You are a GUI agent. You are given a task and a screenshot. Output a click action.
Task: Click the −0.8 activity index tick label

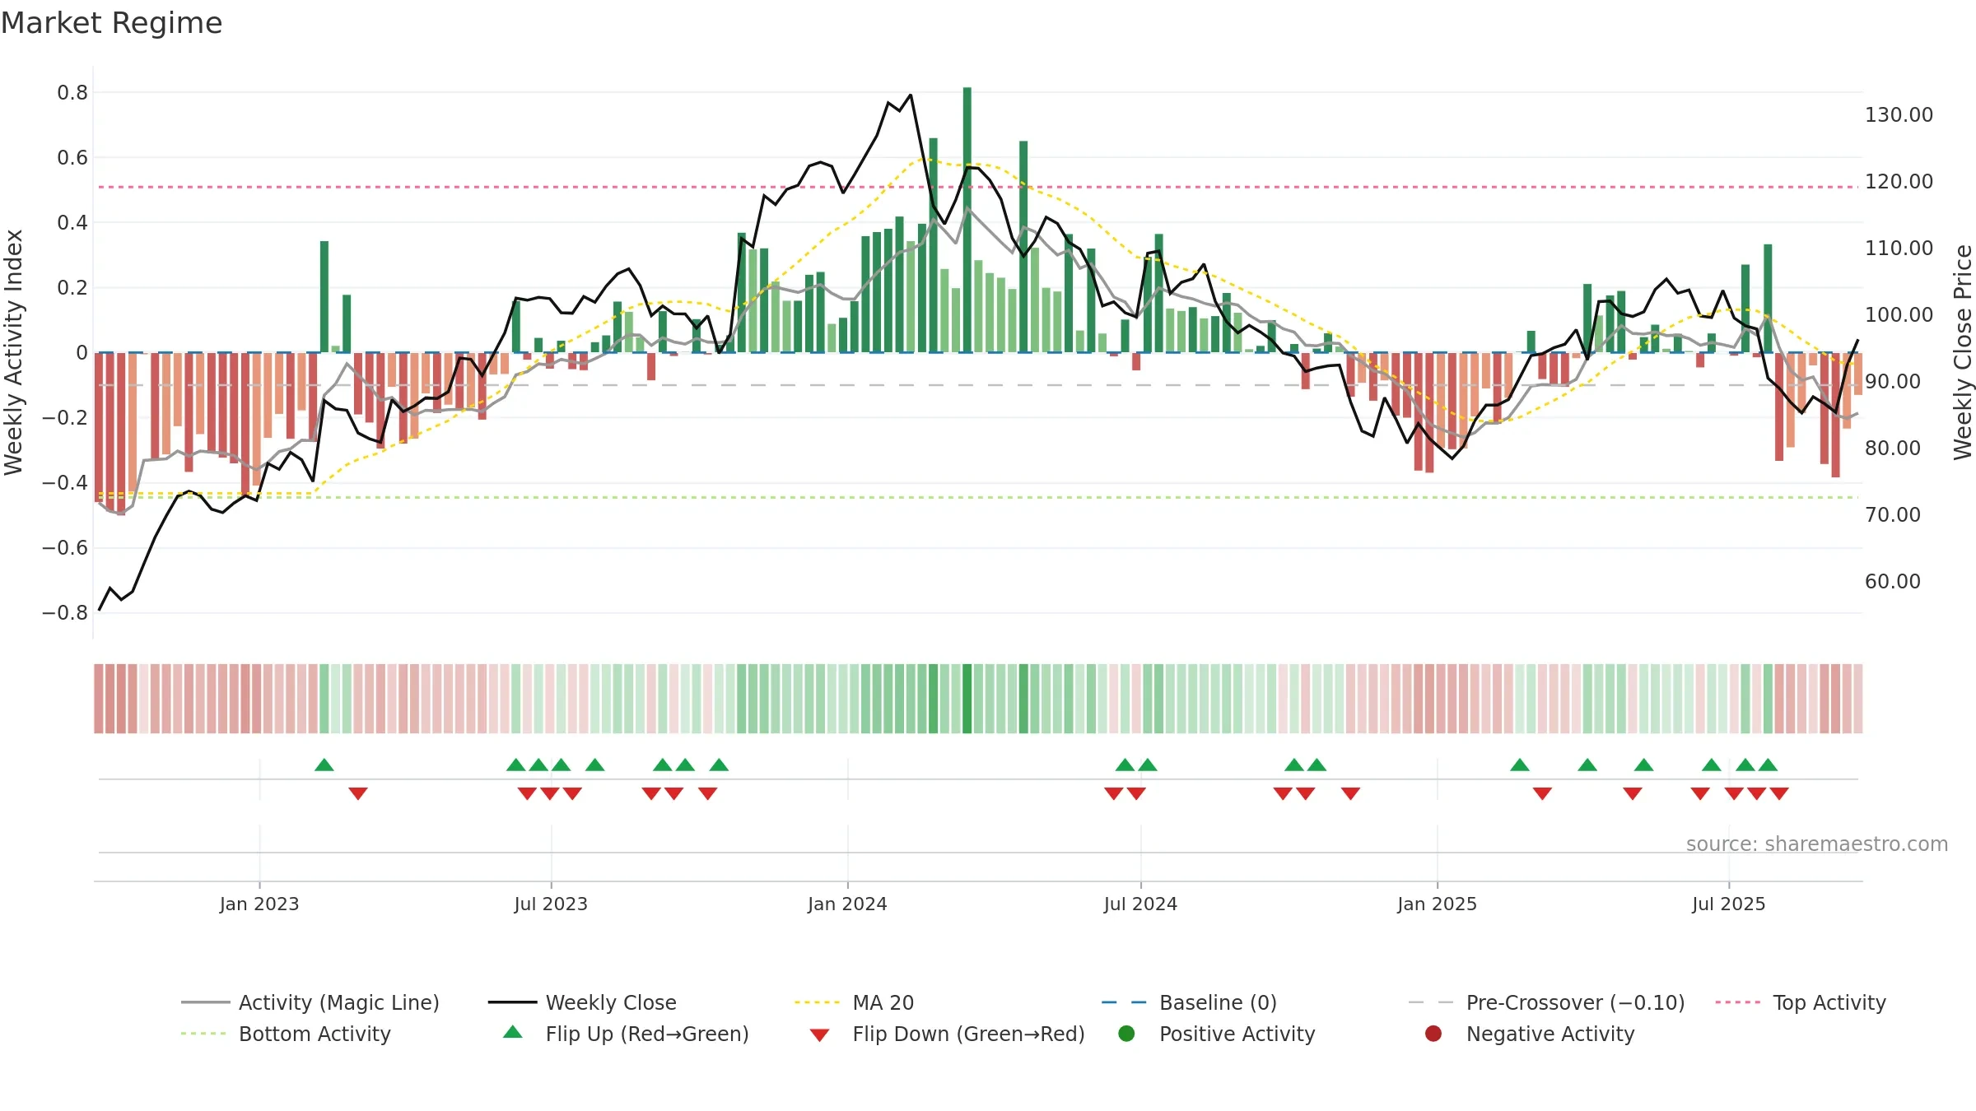[x=65, y=612]
